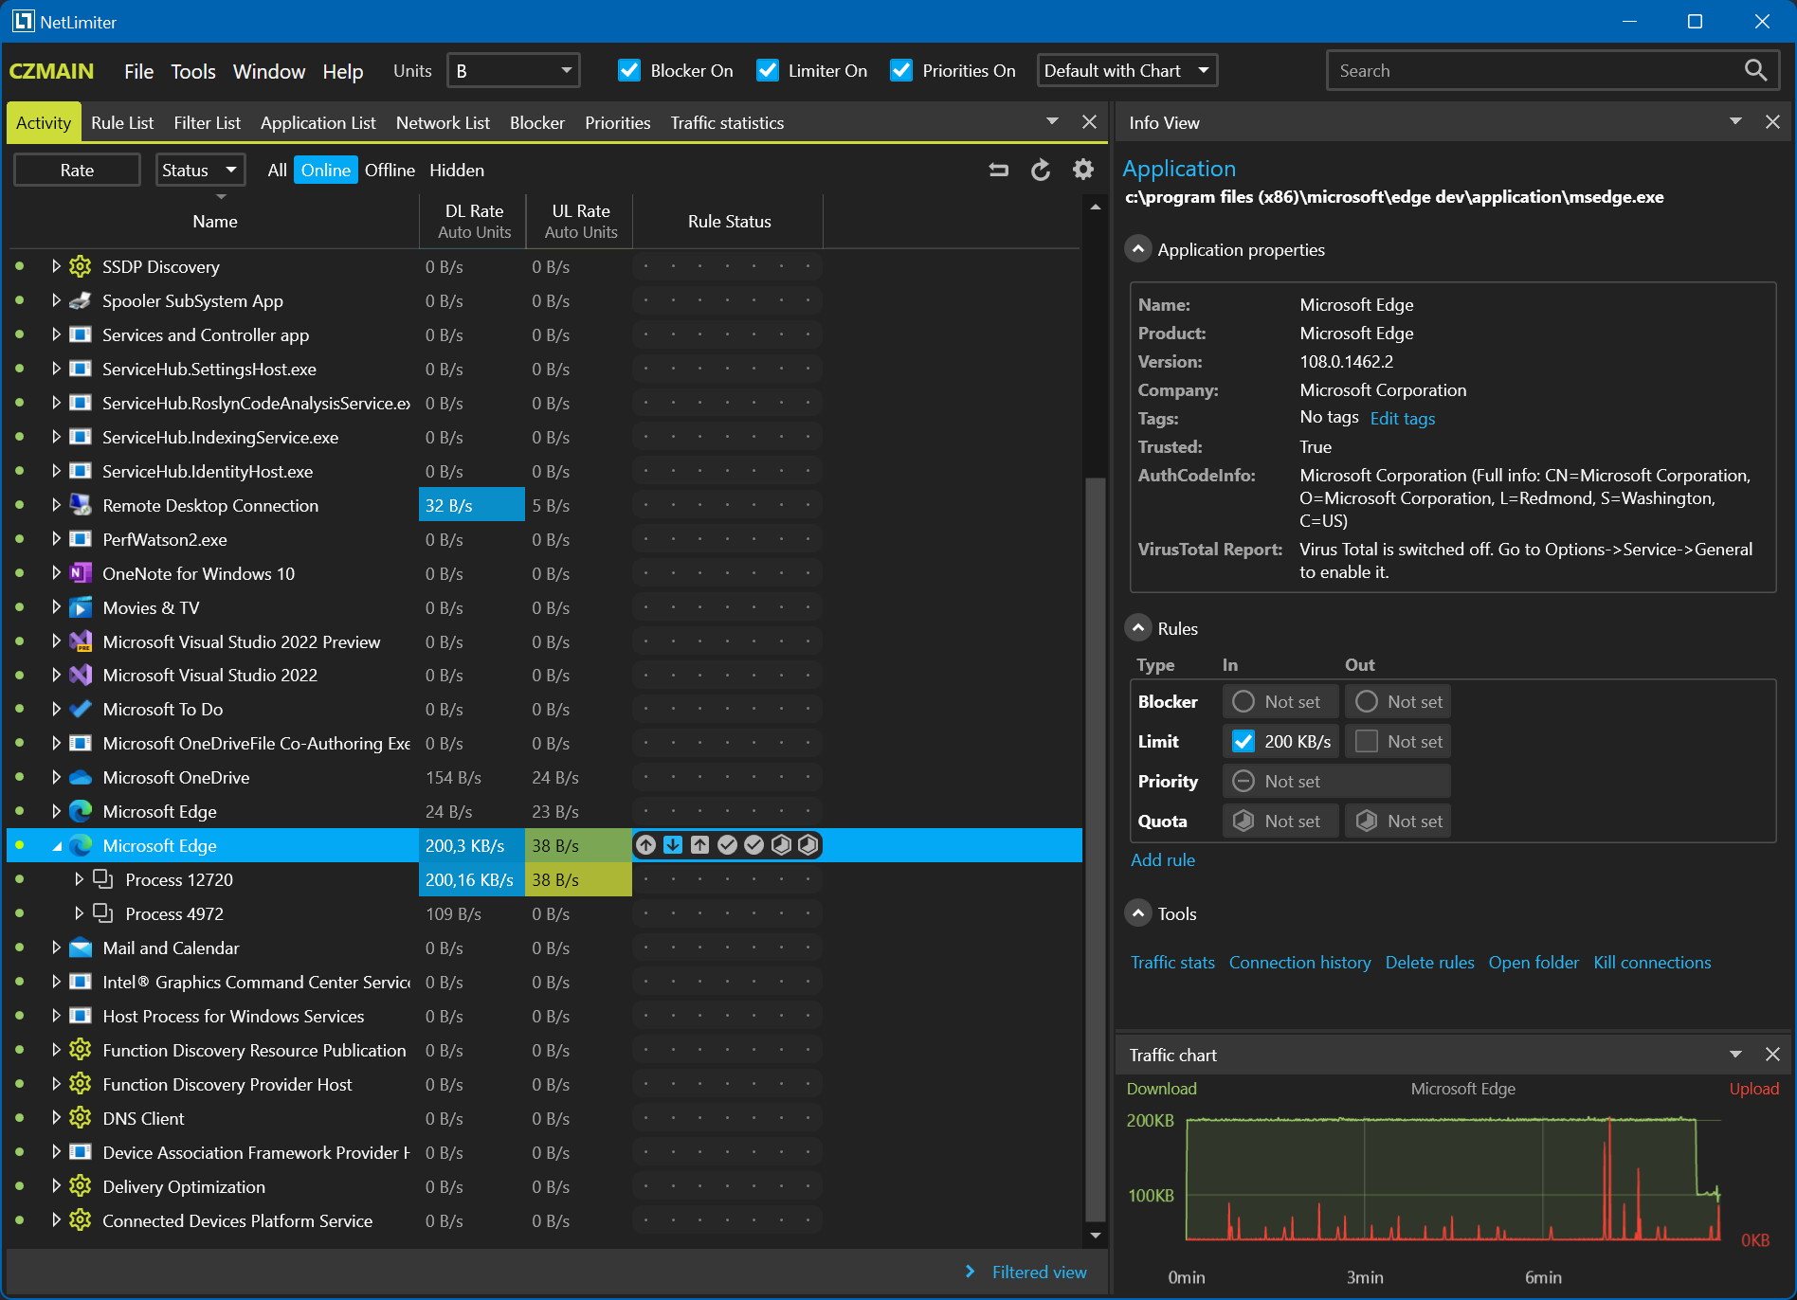Open the Activity view settings gear
Viewport: 1797px width, 1300px height.
(1082, 170)
